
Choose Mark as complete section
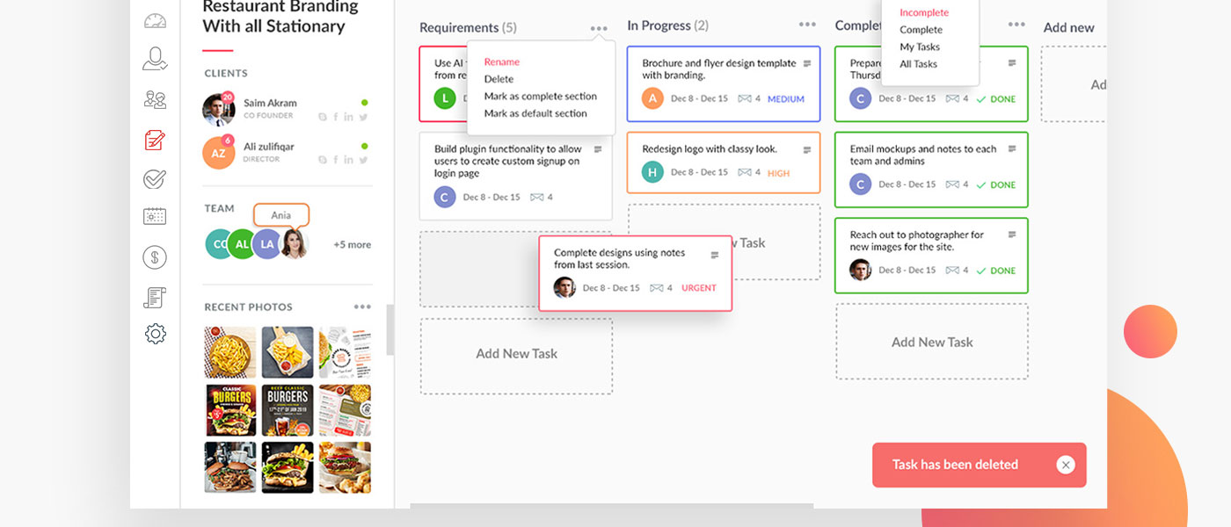pos(540,97)
